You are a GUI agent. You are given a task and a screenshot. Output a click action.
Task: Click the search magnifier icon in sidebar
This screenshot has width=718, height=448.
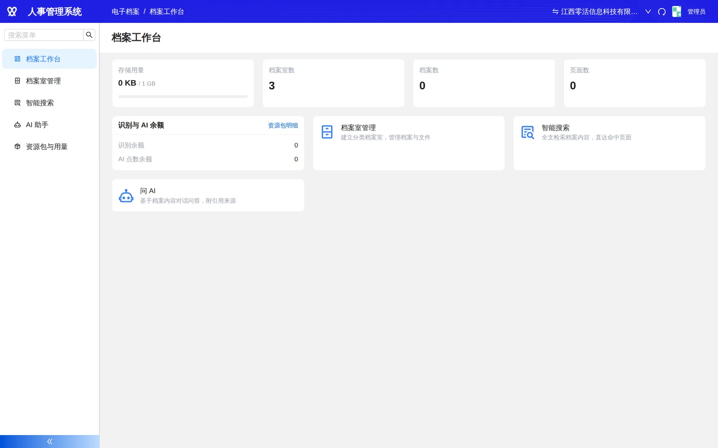point(89,35)
